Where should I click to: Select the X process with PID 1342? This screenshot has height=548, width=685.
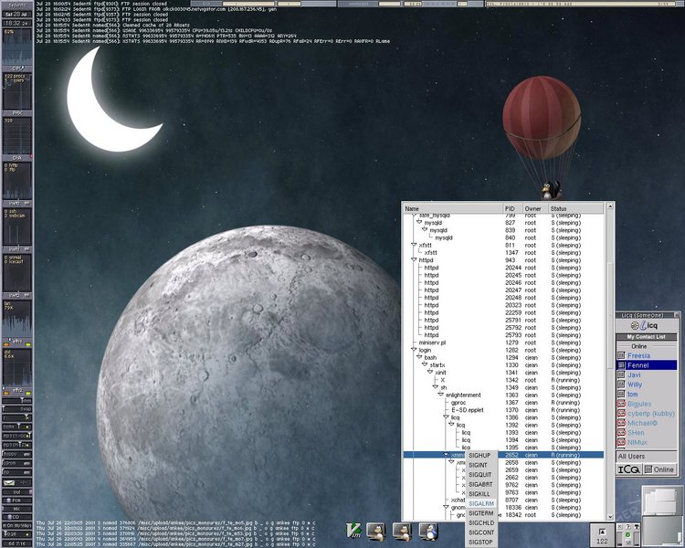503,380
